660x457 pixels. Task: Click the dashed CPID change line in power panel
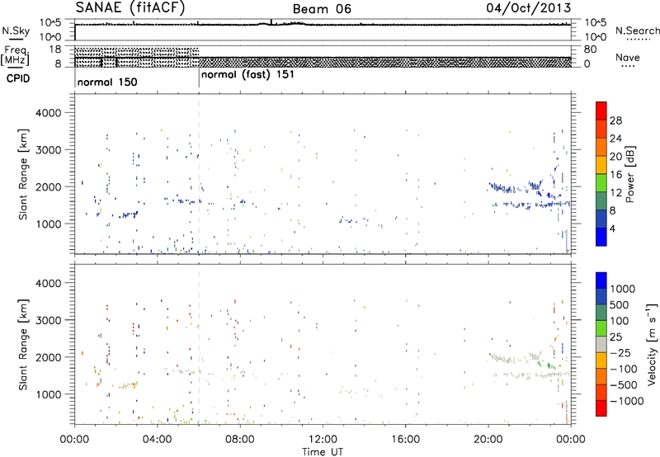coord(199,174)
